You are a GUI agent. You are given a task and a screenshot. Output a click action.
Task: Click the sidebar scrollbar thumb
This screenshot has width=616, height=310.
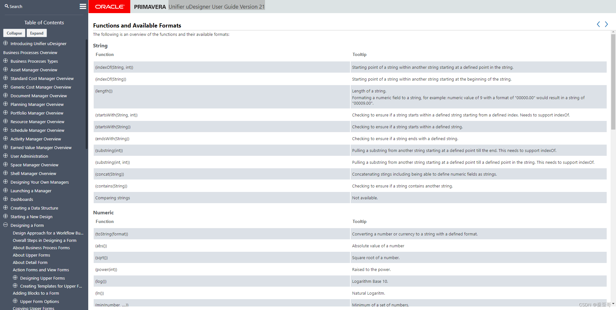tap(86, 94)
